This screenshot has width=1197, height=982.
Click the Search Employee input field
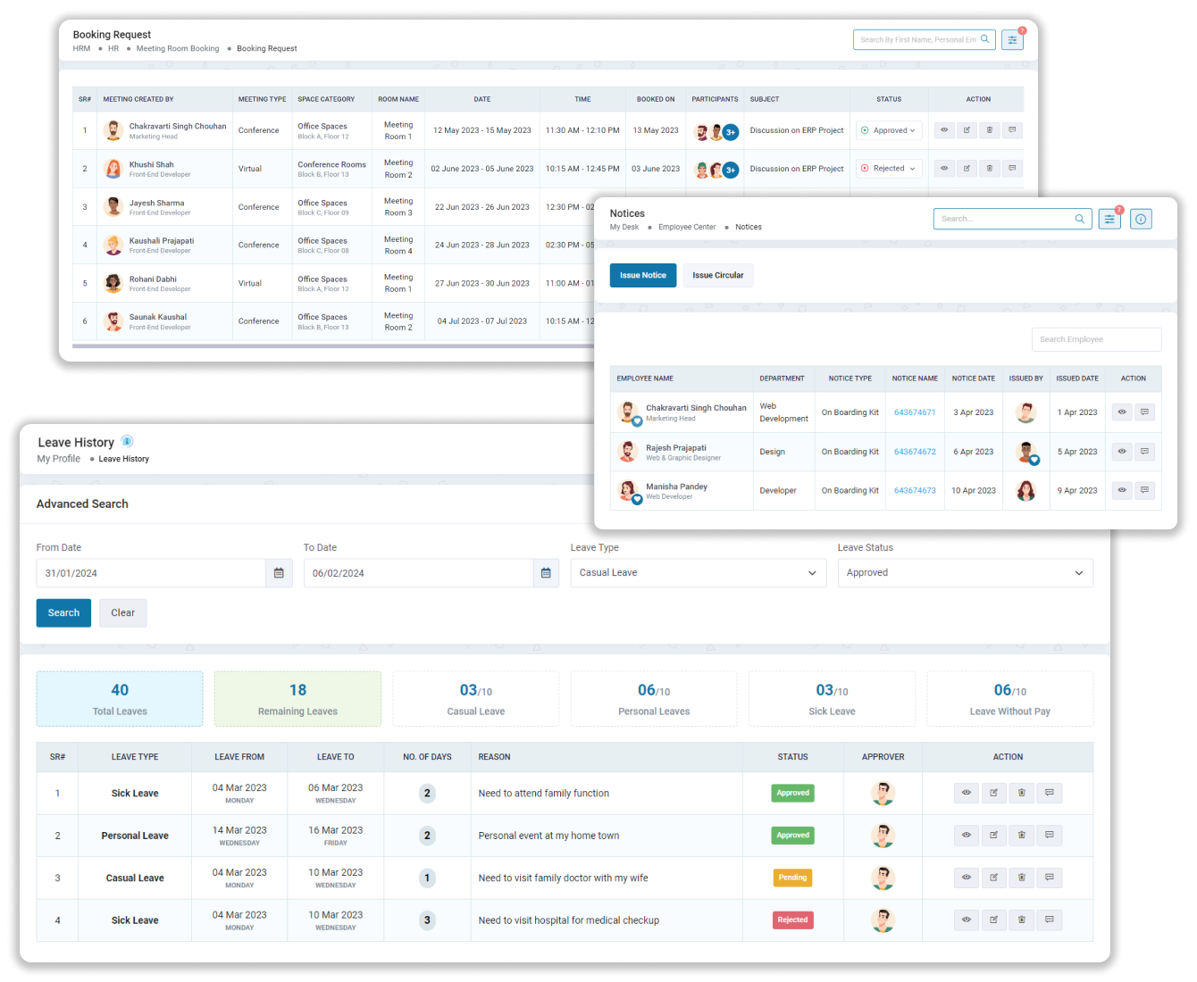click(x=1096, y=339)
